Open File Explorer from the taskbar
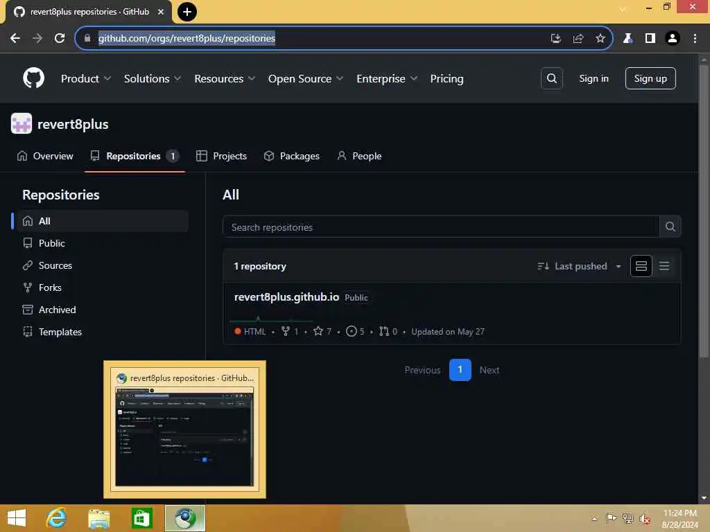This screenshot has height=532, width=710. [x=98, y=518]
